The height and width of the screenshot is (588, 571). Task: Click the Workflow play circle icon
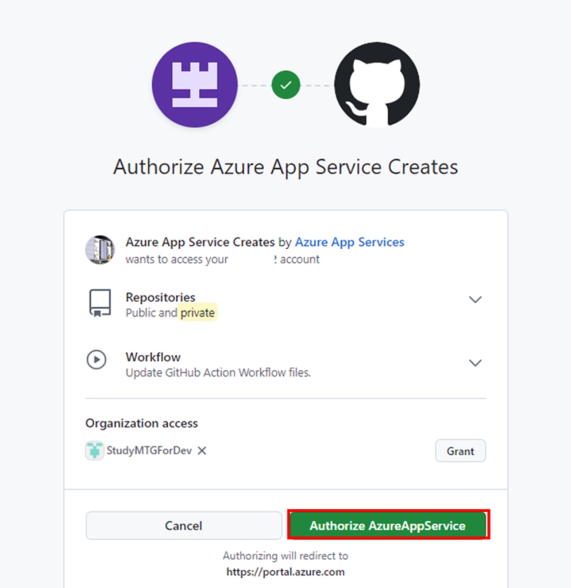pos(97,360)
